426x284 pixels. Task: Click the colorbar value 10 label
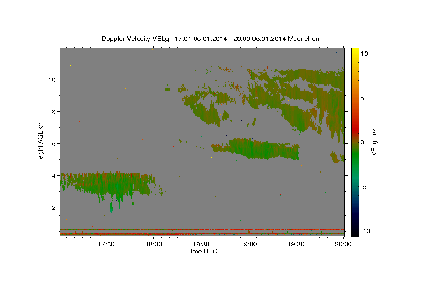pos(364,53)
